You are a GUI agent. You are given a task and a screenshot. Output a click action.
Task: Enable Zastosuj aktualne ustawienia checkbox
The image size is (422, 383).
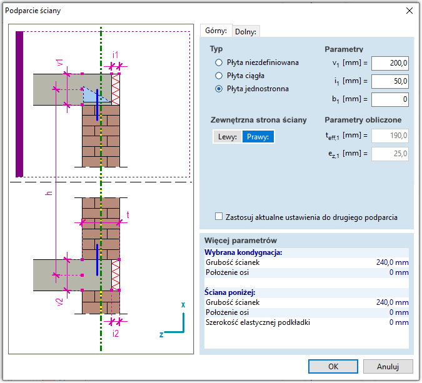click(219, 217)
